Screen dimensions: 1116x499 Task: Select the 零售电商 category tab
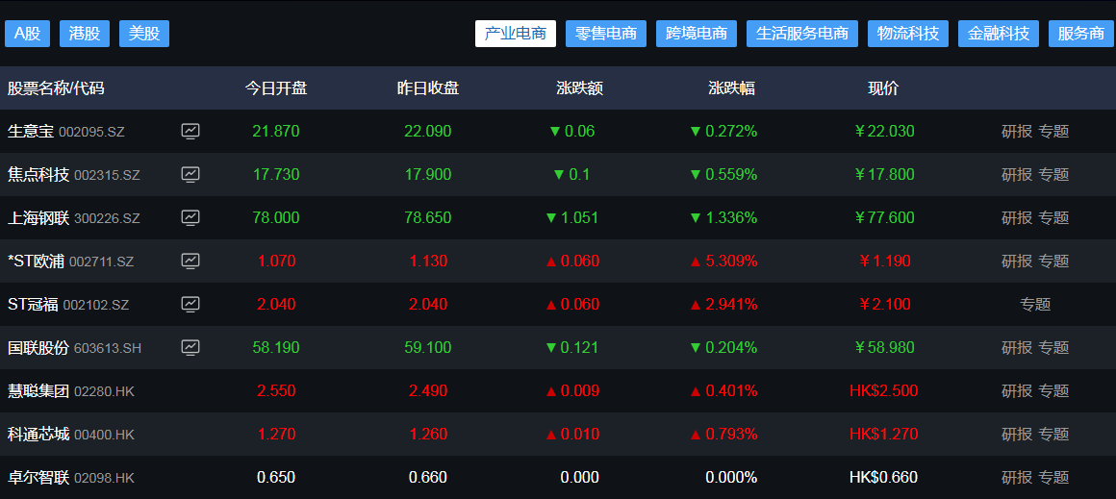606,34
